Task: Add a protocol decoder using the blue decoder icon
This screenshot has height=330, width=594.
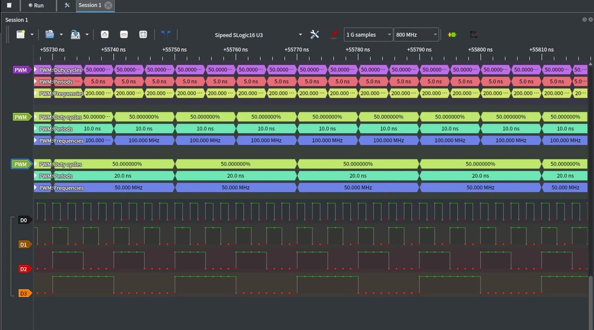Action: point(165,35)
